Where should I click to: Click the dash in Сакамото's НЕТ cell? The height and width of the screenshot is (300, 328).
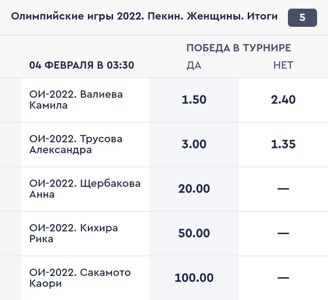[x=283, y=277]
